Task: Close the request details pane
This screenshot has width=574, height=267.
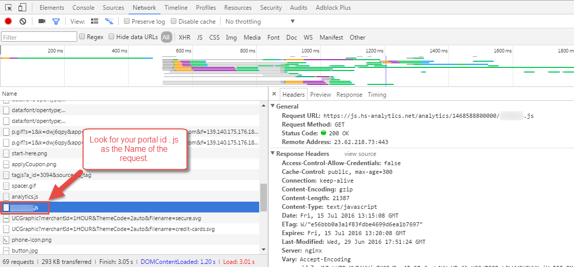Action: (x=274, y=95)
